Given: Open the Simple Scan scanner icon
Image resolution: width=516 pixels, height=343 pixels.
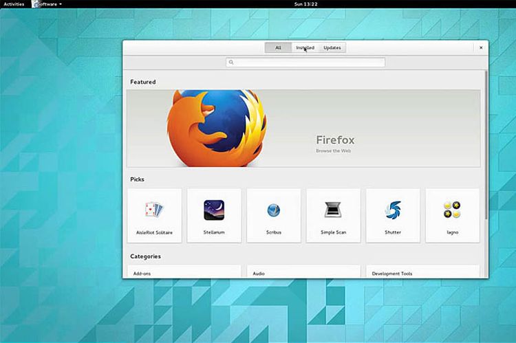Looking at the screenshot, I should [x=333, y=210].
